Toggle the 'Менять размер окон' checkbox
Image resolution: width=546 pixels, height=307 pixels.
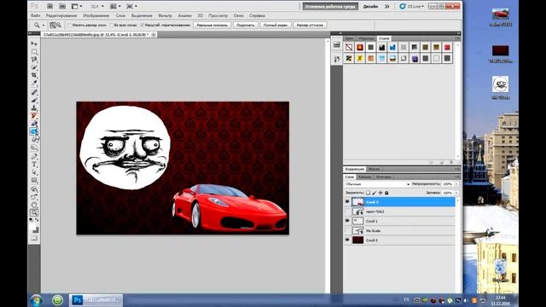tap(69, 25)
